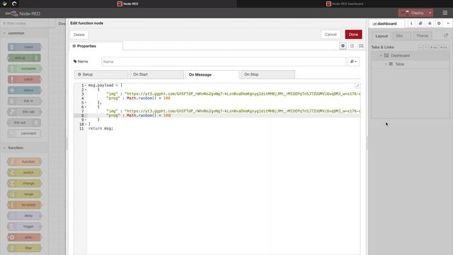Click the Delete button
This screenshot has height=255, width=453.
pyautogui.click(x=79, y=35)
